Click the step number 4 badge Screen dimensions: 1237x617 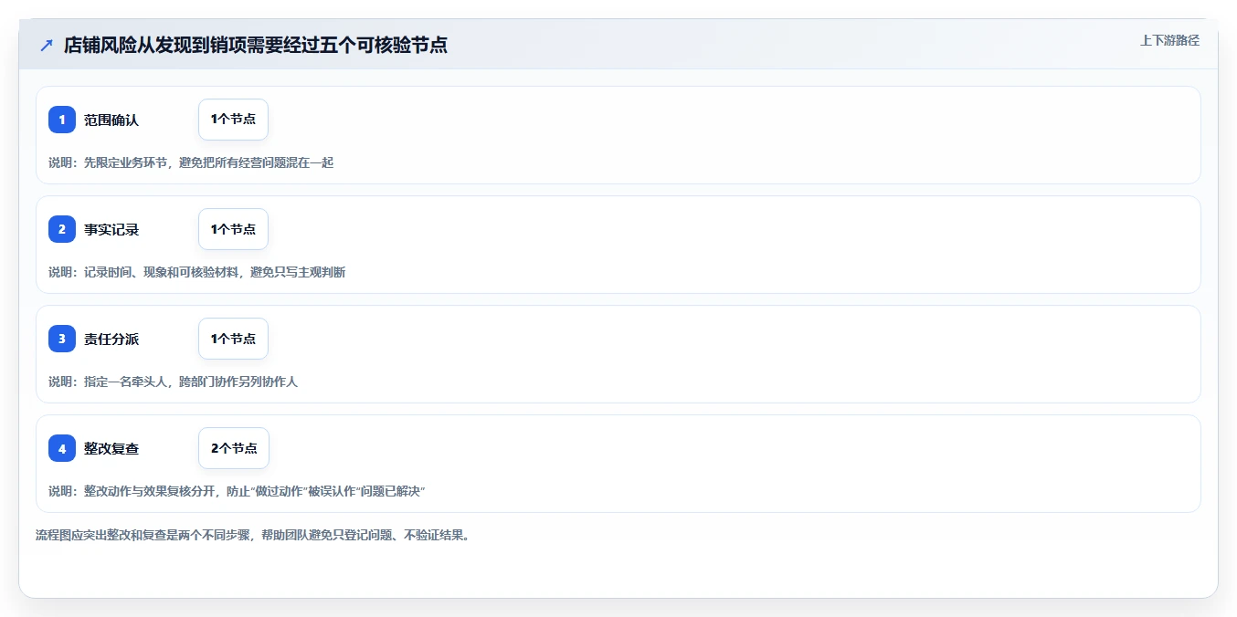point(62,448)
